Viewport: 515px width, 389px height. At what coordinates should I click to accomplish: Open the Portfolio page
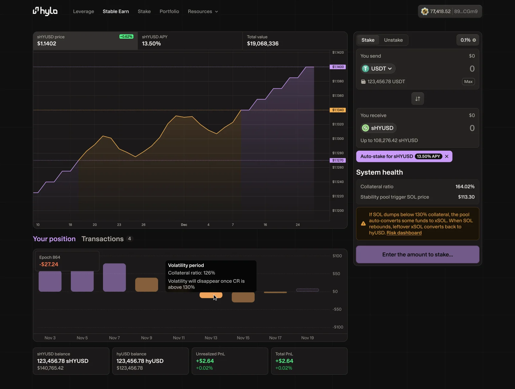(x=169, y=11)
